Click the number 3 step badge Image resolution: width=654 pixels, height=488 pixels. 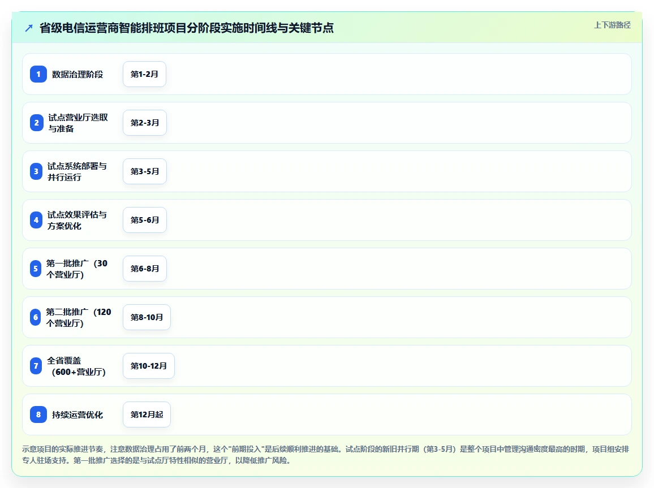coord(36,171)
